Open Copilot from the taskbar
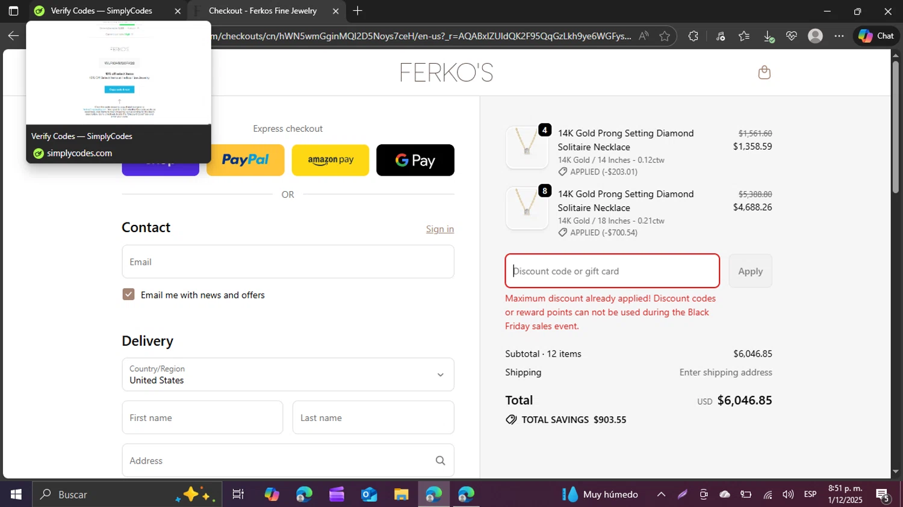 tap(272, 494)
